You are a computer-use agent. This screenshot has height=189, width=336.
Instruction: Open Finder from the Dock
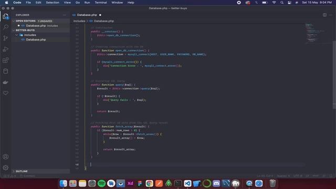click(63, 183)
